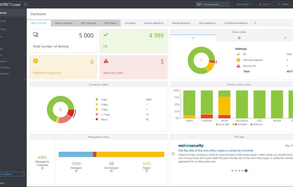
Task: Switch to the Security Overview tab
Action: click(64, 23)
